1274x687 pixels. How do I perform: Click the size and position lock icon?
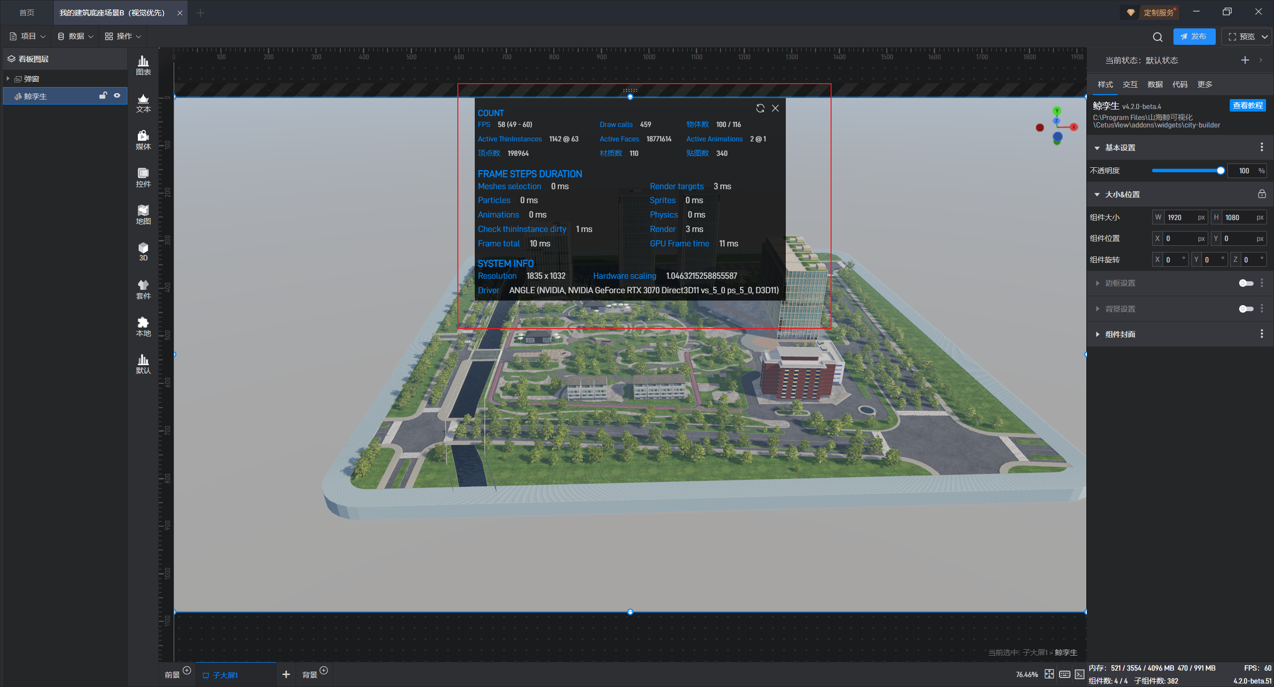[x=1262, y=194]
